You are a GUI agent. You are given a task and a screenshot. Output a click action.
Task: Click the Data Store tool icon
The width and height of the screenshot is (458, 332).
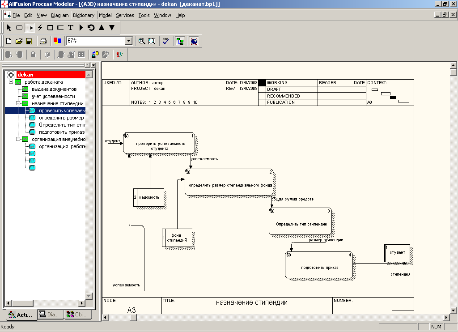tap(60, 28)
